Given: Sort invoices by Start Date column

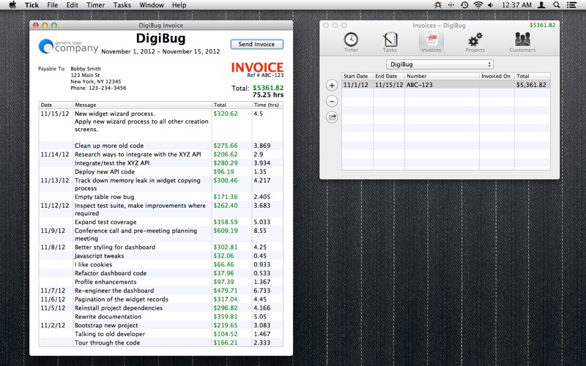Looking at the screenshot, I should click(357, 76).
